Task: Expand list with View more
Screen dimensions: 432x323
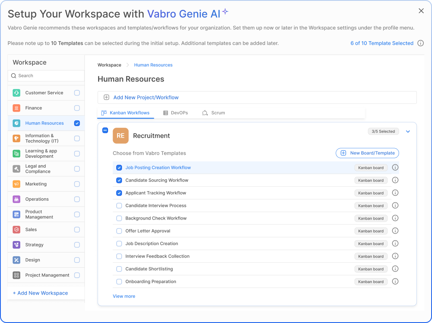Action: (x=124, y=296)
